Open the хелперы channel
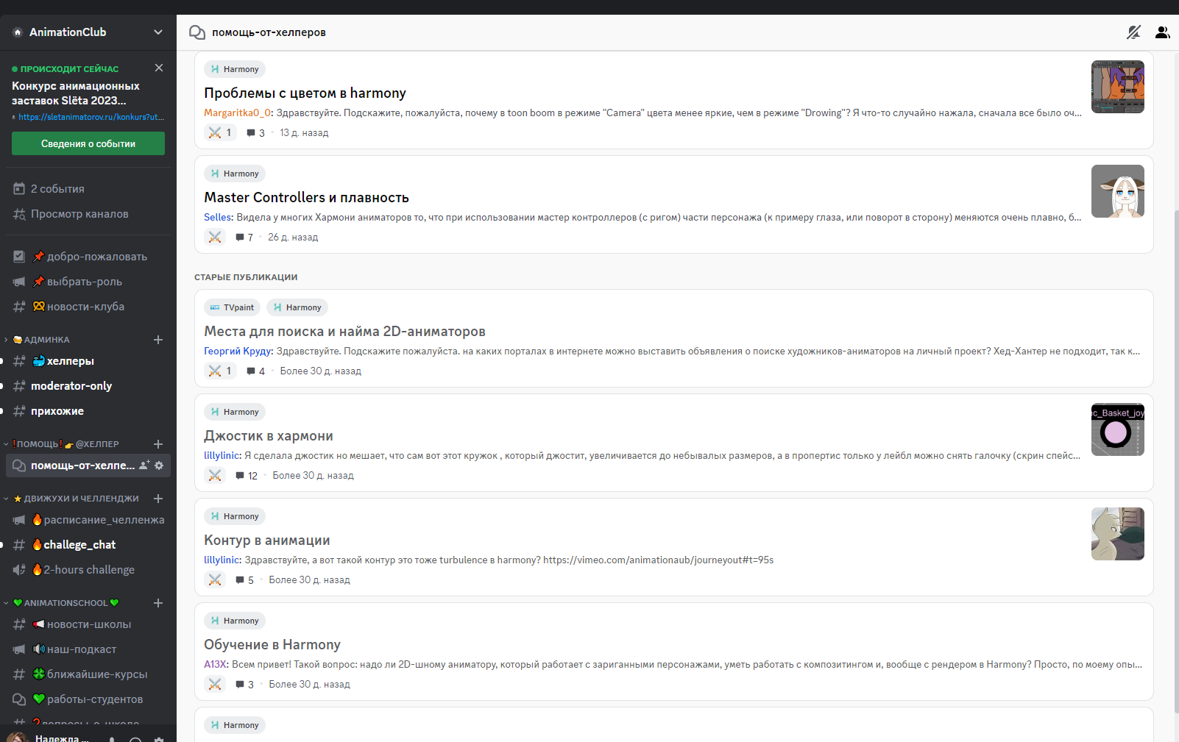This screenshot has height=742, width=1179. coord(88,361)
